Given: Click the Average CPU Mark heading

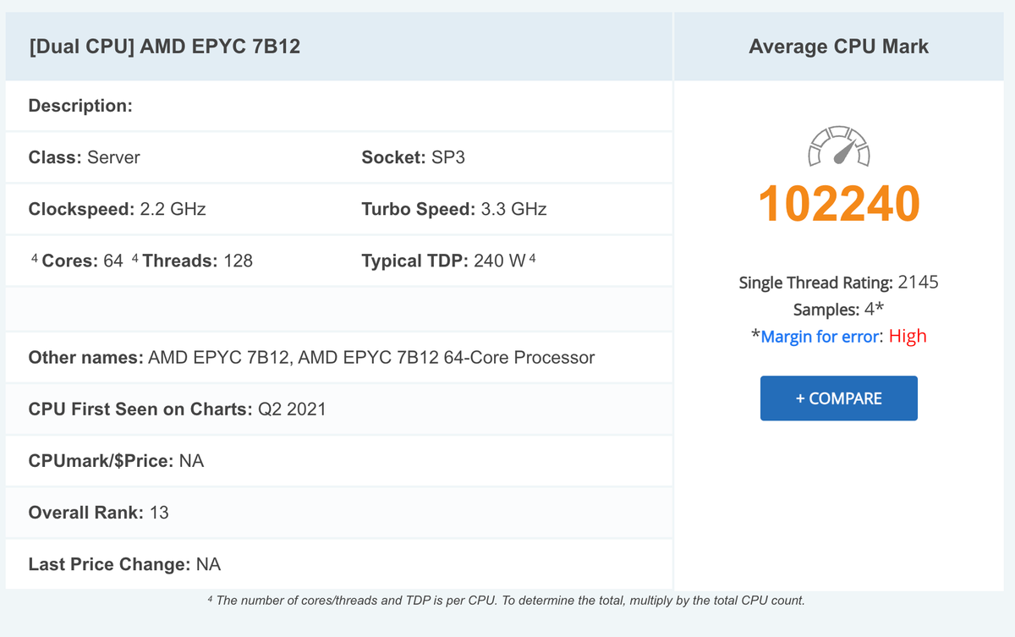Looking at the screenshot, I should 838,47.
